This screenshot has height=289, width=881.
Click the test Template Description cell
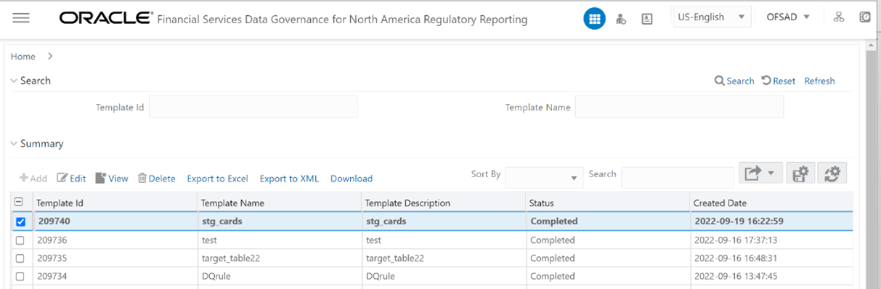click(x=443, y=240)
